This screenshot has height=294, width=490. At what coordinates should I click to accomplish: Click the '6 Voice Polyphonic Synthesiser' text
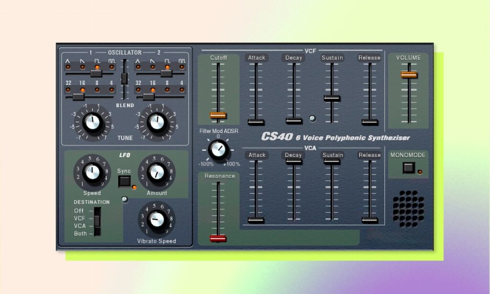pos(353,138)
